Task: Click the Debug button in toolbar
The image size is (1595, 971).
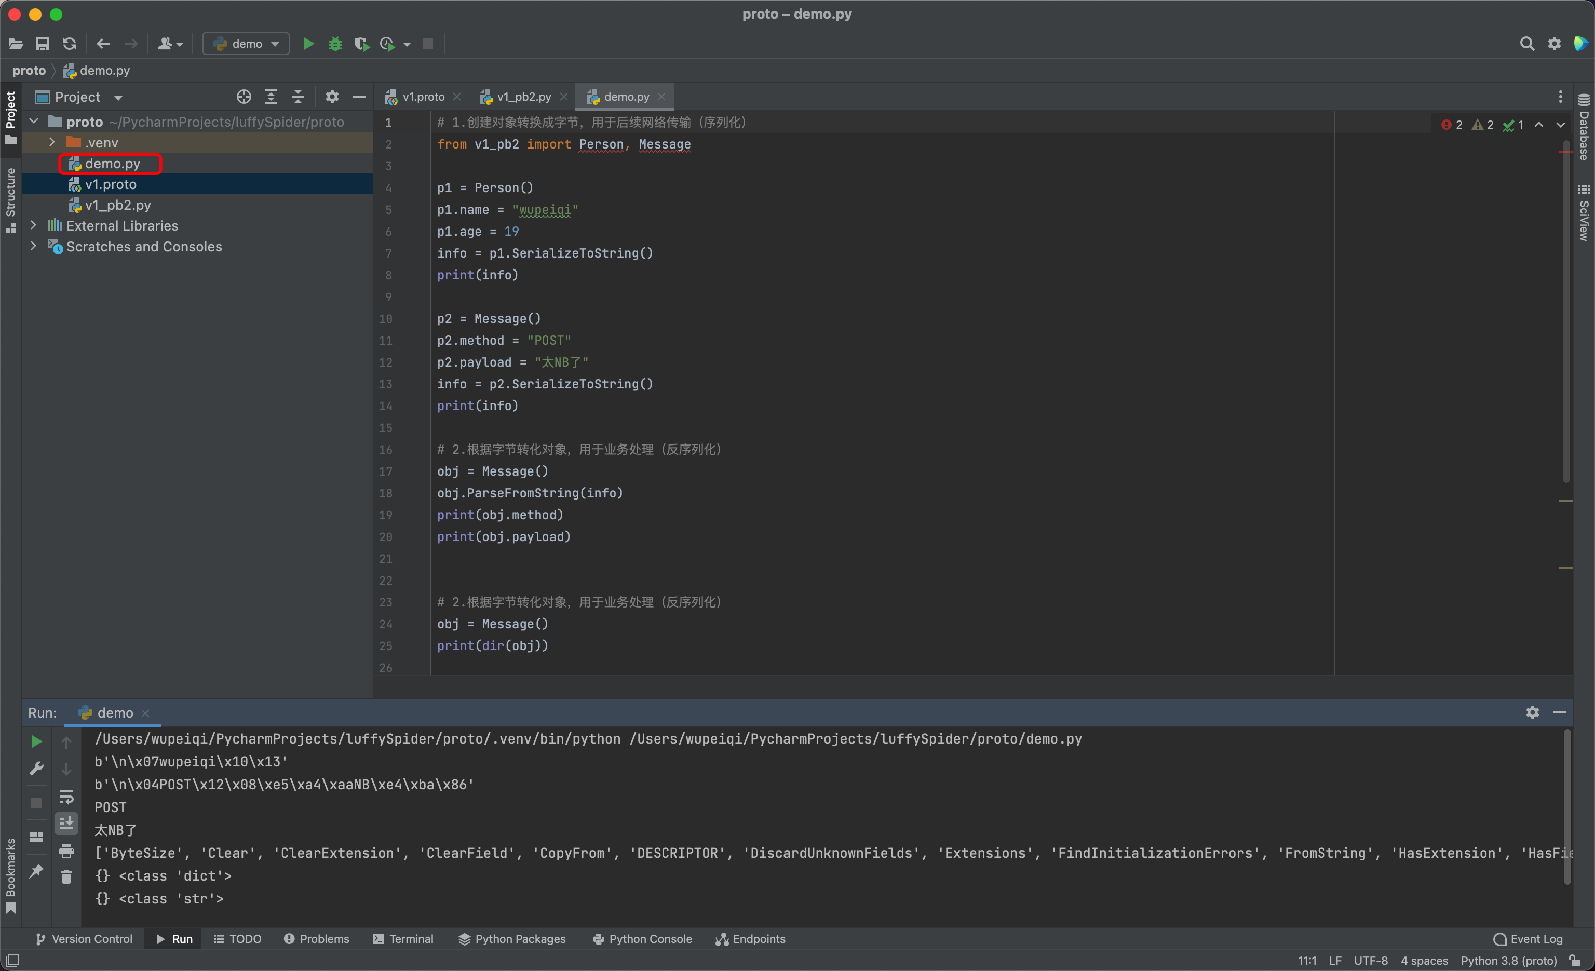Action: pyautogui.click(x=335, y=43)
